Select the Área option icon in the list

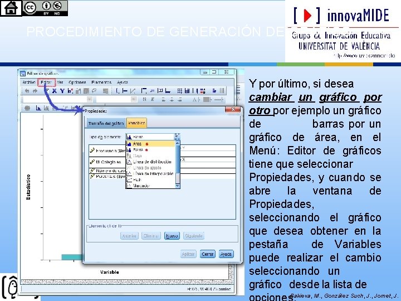129,144
